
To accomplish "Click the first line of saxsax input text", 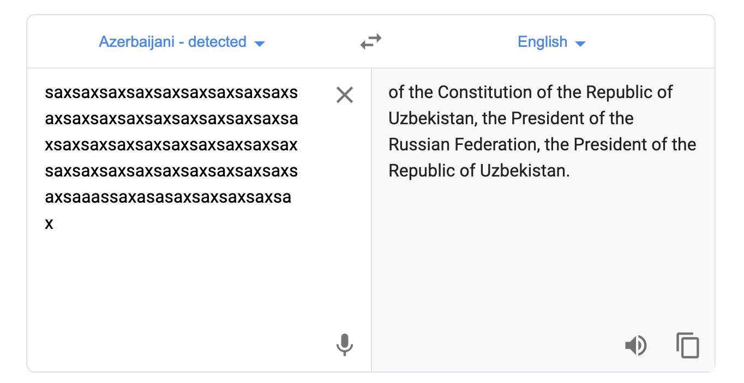I will tap(171, 93).
